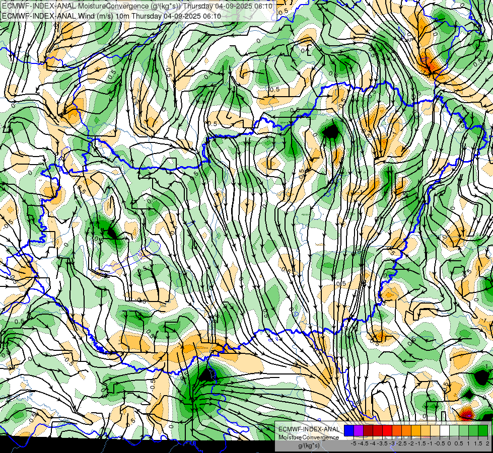Click the legend label ECMWF-INDEX-ANAL
The height and width of the screenshot is (453, 493).
[309, 429]
